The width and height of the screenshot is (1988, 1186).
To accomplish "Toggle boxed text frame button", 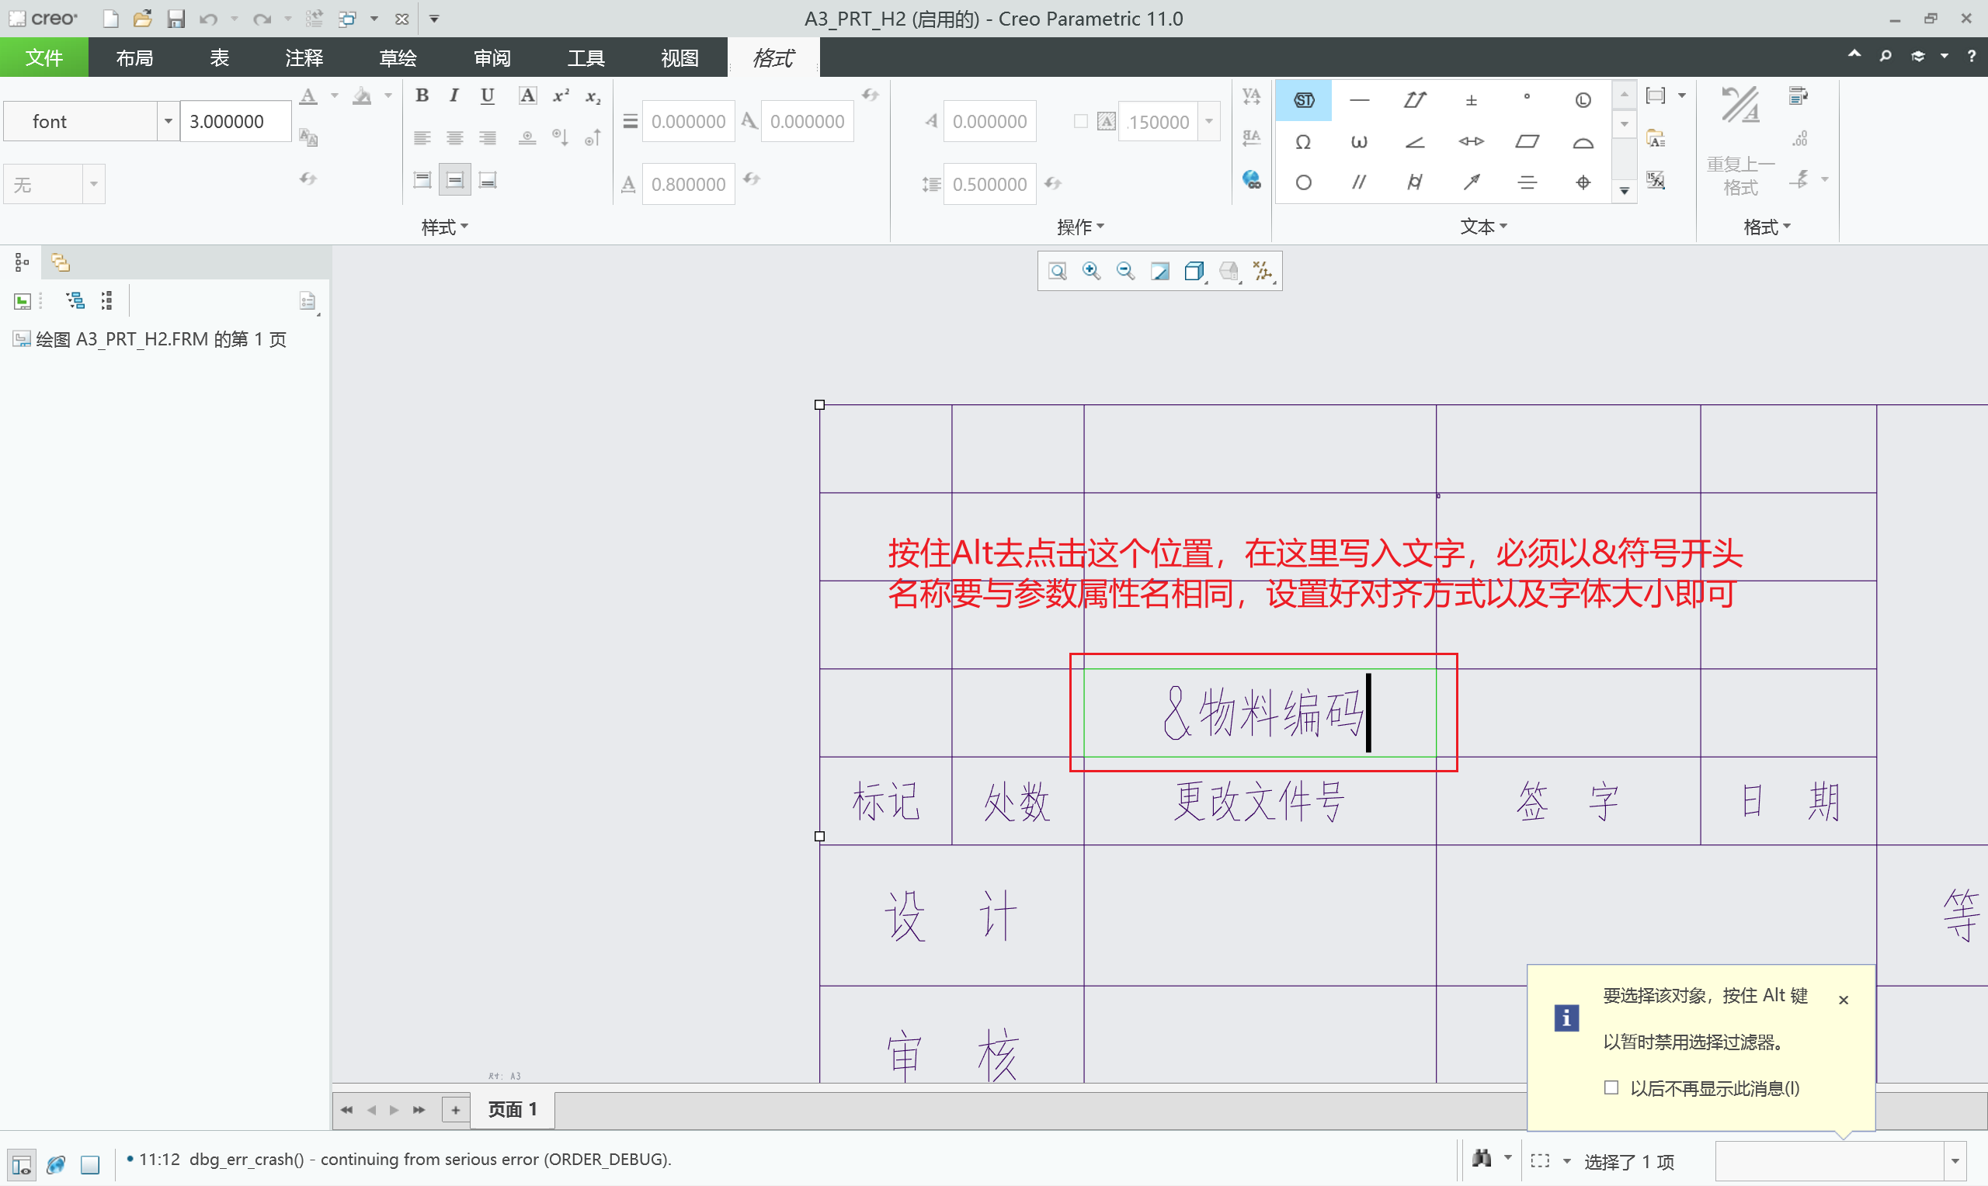I will (x=527, y=96).
